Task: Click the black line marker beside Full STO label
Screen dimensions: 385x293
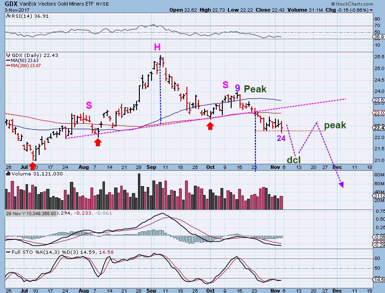Action: click(8, 252)
